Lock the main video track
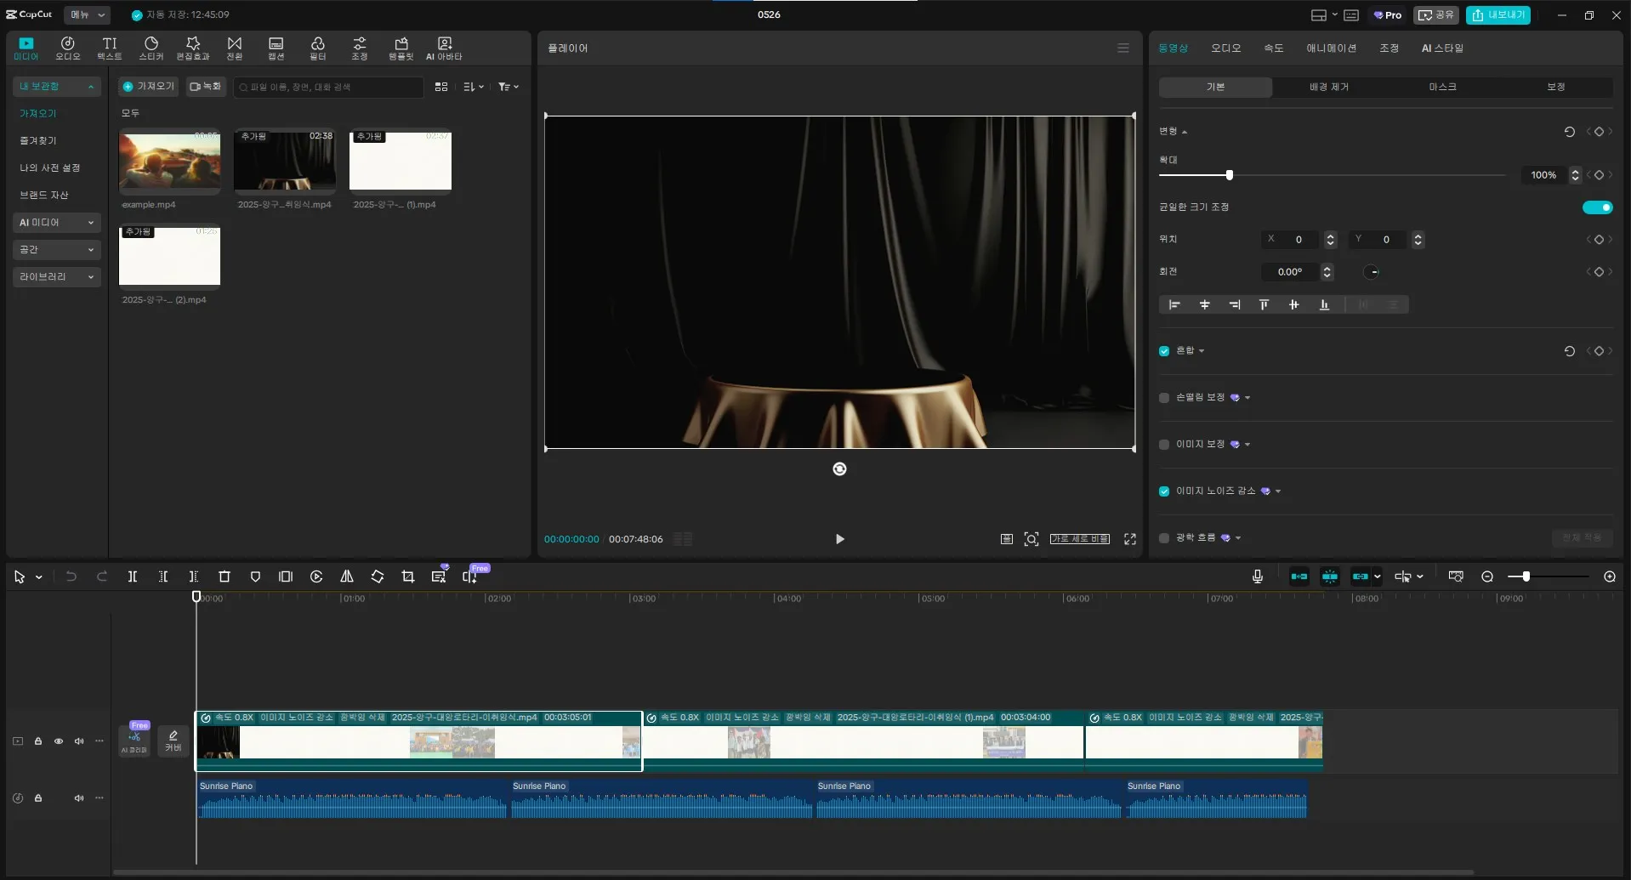Viewport: 1631px width, 880px height. point(38,741)
